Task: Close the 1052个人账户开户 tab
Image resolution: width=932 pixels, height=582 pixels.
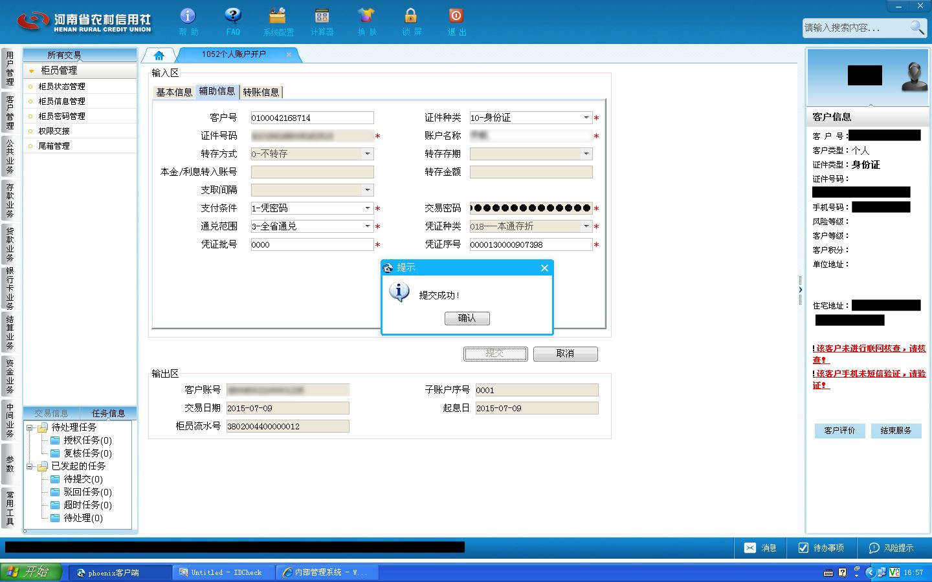Action: (x=289, y=54)
